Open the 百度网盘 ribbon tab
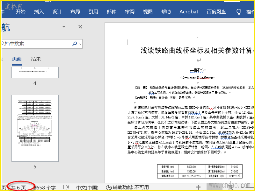Image resolution: width=255 pixels, height=191 pixels. point(216,12)
